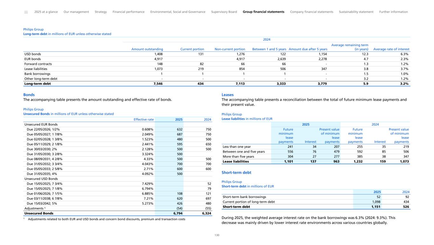Click the Bonds section heading
Image resolution: width=434 pixels, height=245 pixels.
(29, 95)
